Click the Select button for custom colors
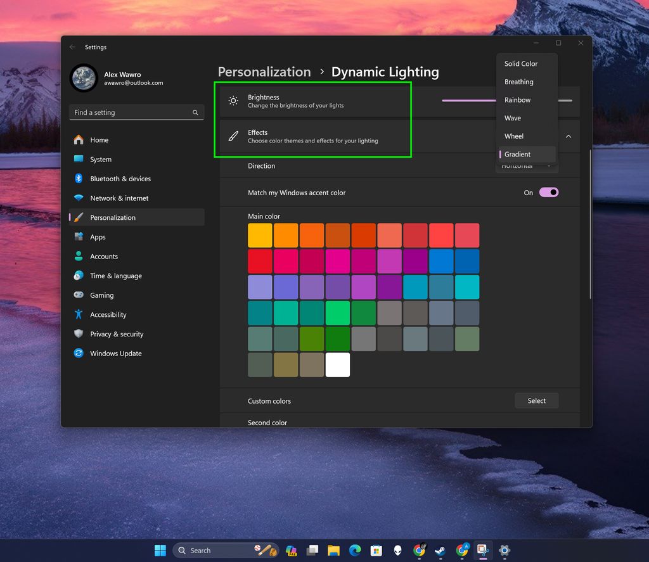 click(536, 400)
